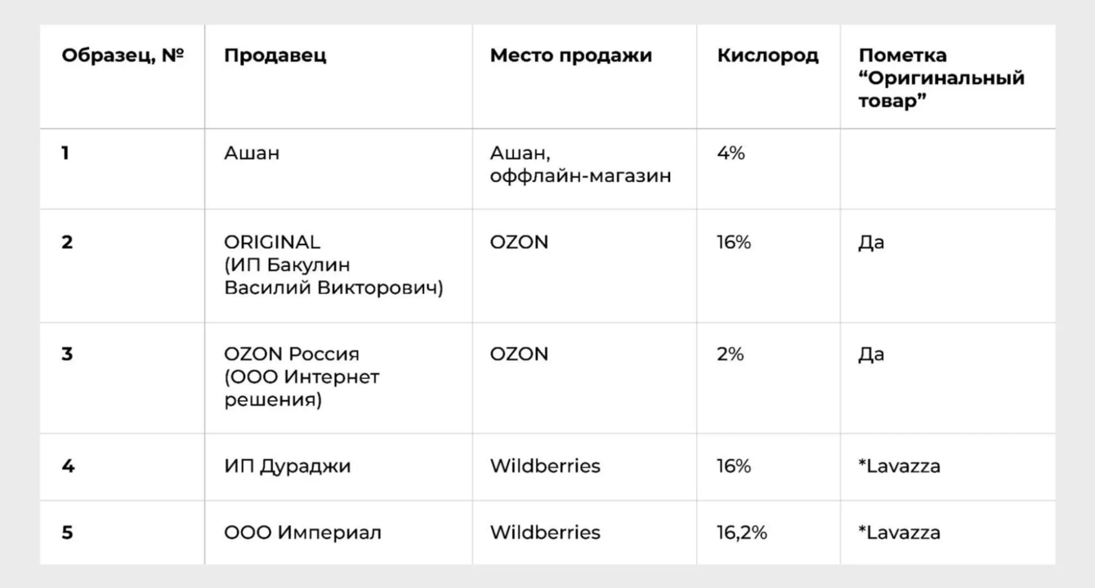Click the "ORIGINAL (ИП Бакулин Василий Викторович)" cell

[333, 265]
